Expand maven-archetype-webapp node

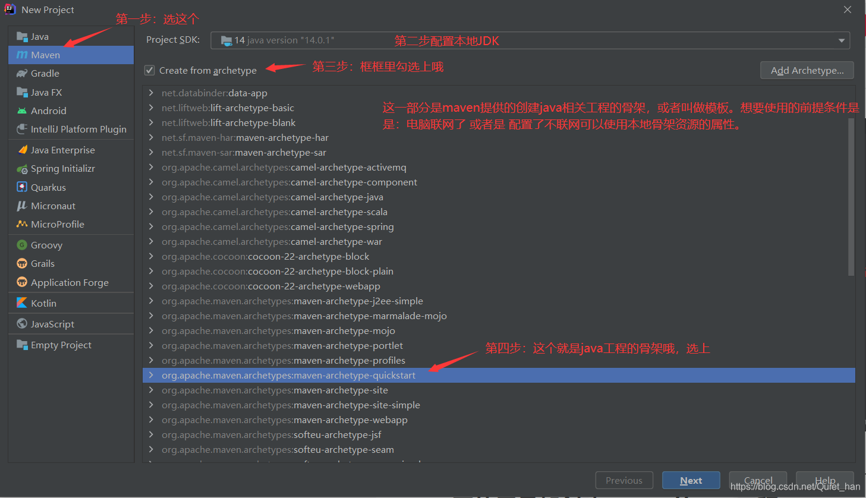tap(151, 420)
